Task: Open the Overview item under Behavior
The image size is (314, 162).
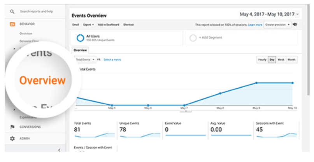Action: pyautogui.click(x=26, y=33)
